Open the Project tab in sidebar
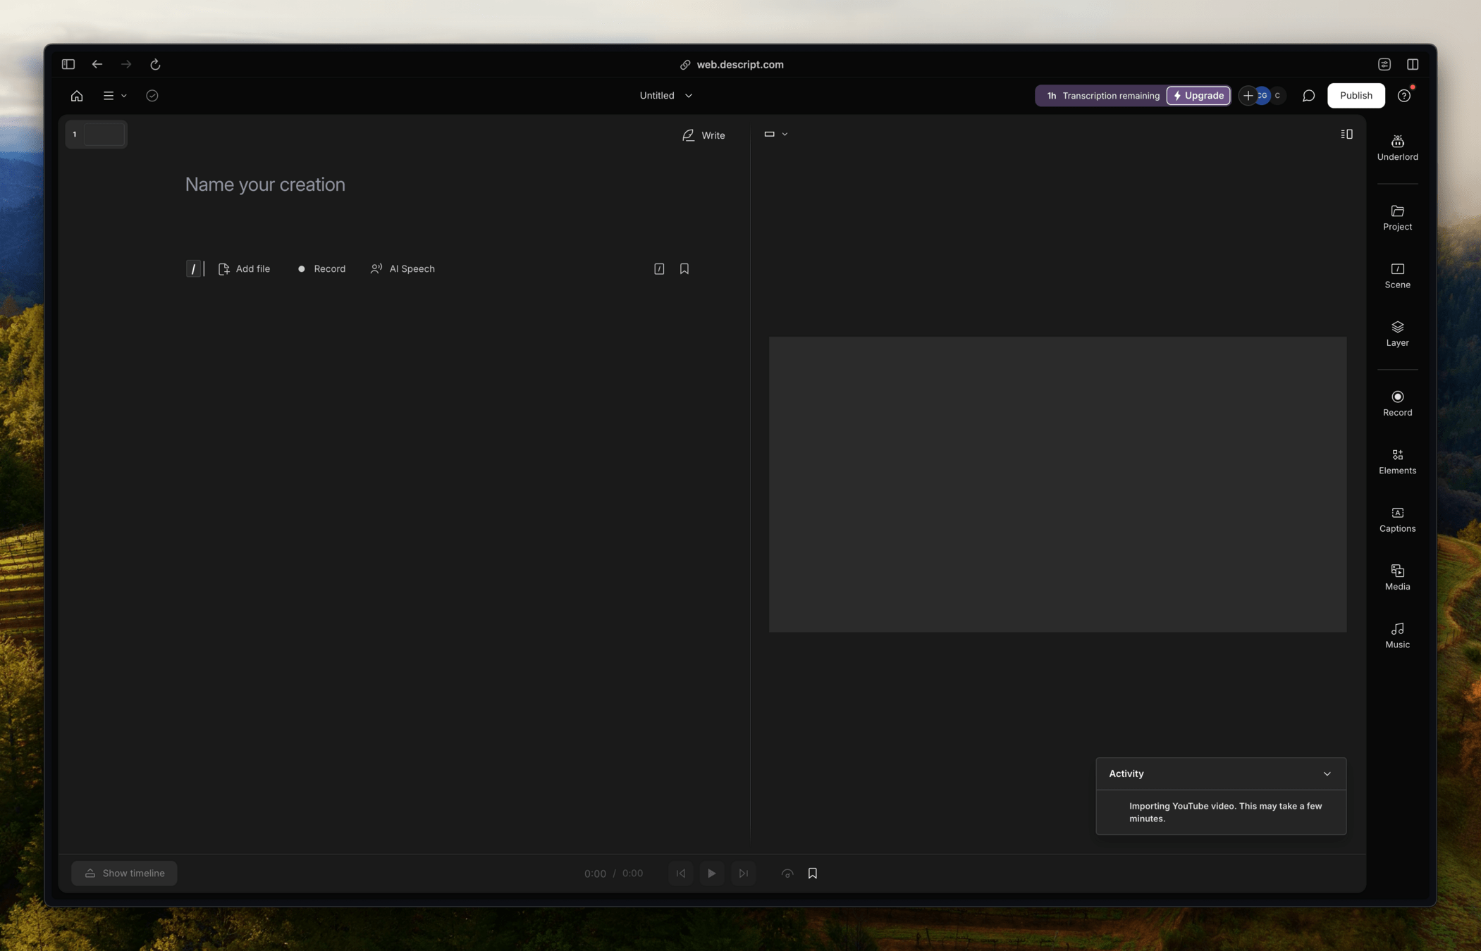 (x=1396, y=217)
